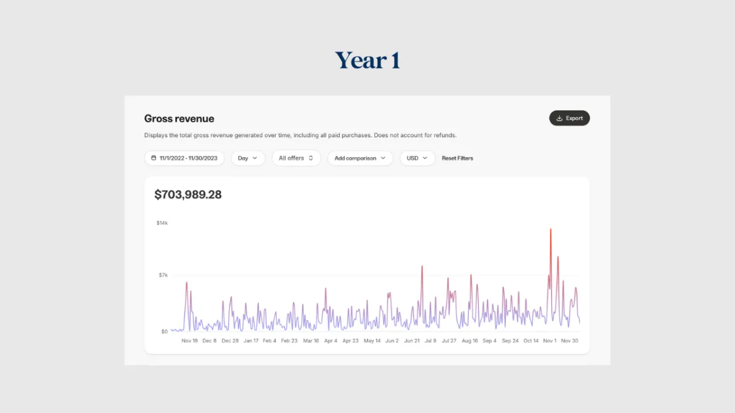Click the tallest red spike near Nov 1
The image size is (735, 413).
(551, 230)
